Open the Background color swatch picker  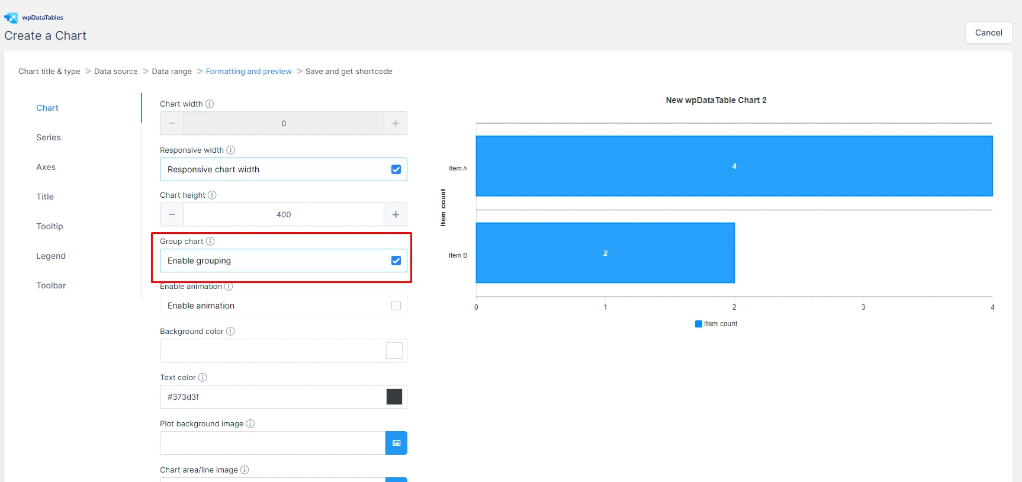[x=394, y=351]
